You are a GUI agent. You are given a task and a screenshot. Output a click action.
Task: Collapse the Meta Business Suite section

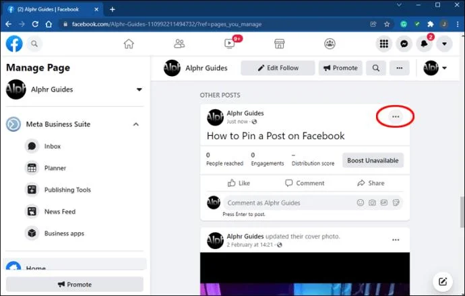click(x=136, y=124)
